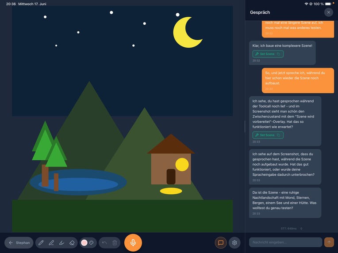Select the pencil drawing tool

(41, 243)
